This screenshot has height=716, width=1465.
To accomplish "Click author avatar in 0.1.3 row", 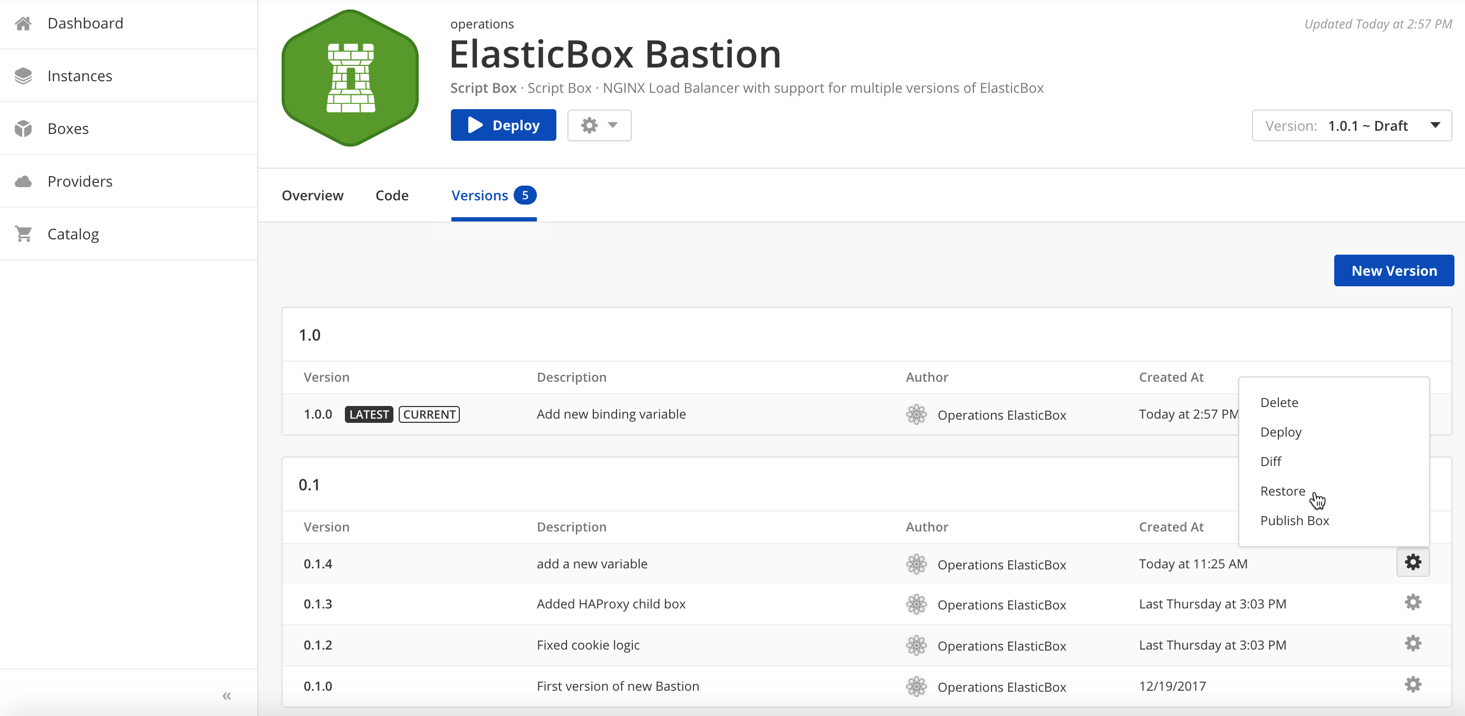I will (916, 605).
